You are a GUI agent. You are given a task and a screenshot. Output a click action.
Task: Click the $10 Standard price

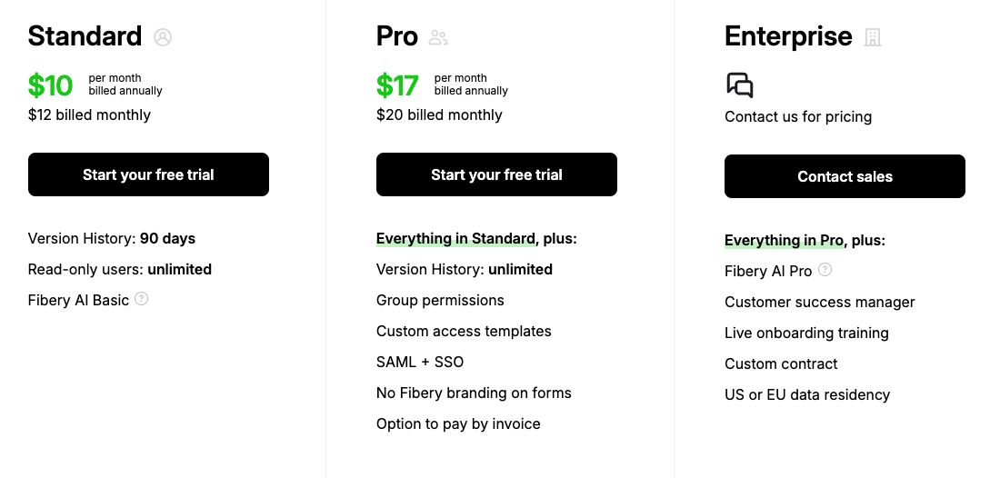(50, 85)
